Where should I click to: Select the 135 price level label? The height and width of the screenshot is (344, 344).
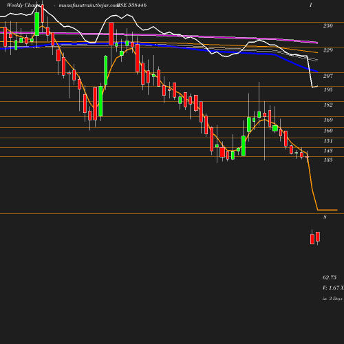coord(328,160)
